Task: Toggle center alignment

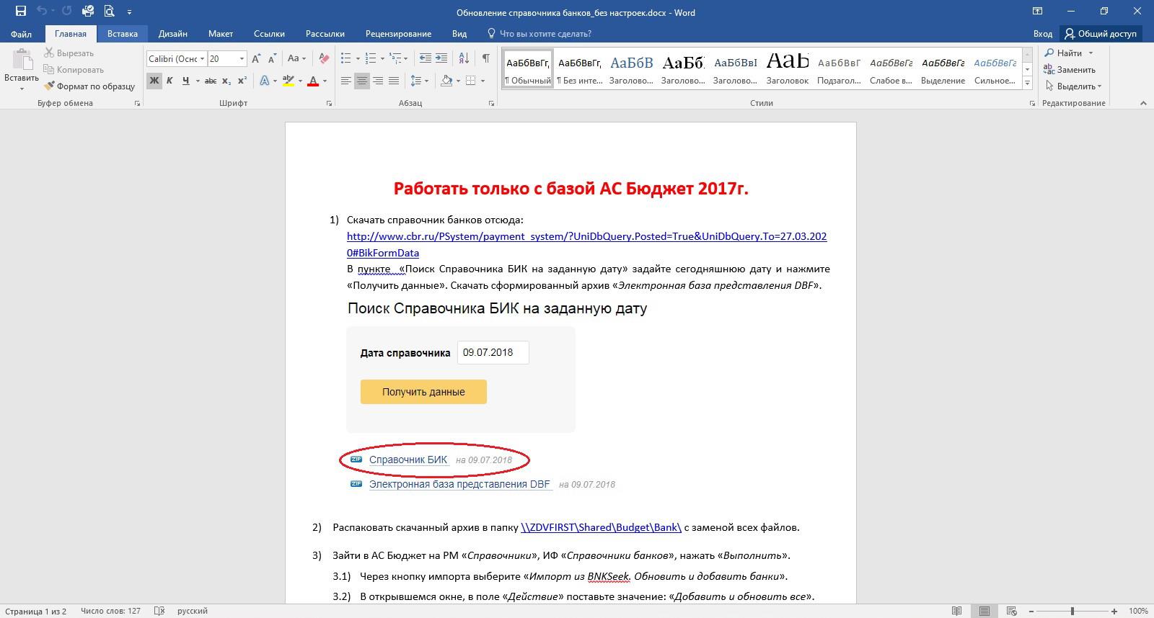Action: pos(362,81)
